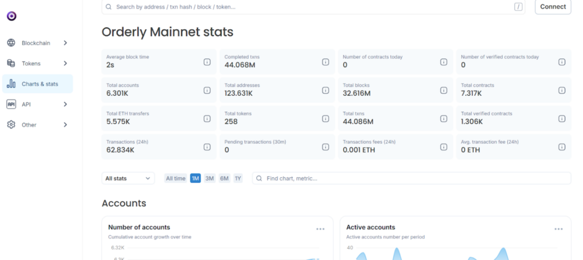Show info for Completed txns
Image resolution: width=583 pixels, height=260 pixels.
[325, 62]
